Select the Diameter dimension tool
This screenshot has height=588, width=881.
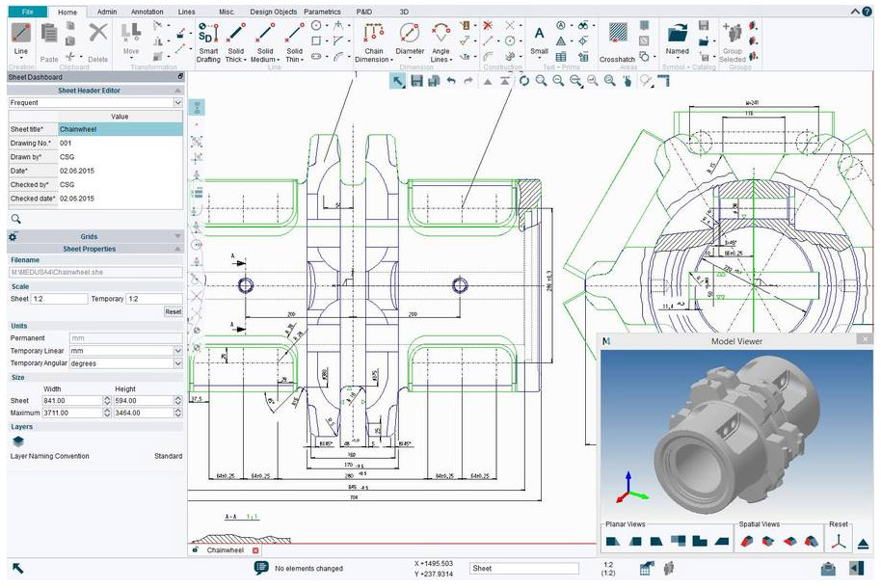(x=410, y=39)
